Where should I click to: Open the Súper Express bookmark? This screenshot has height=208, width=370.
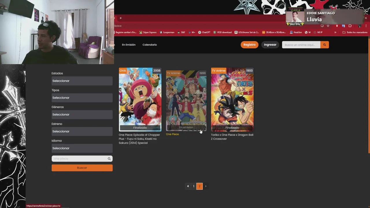[x=148, y=32]
